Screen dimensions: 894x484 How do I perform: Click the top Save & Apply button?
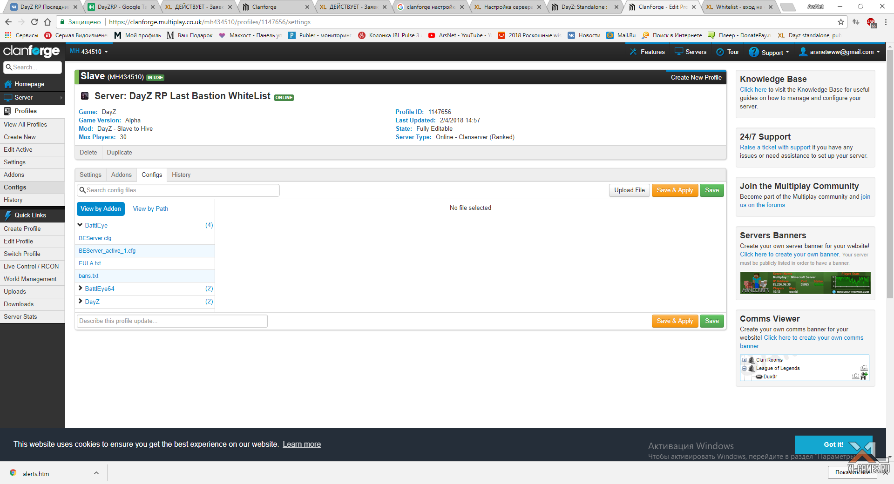pos(674,190)
